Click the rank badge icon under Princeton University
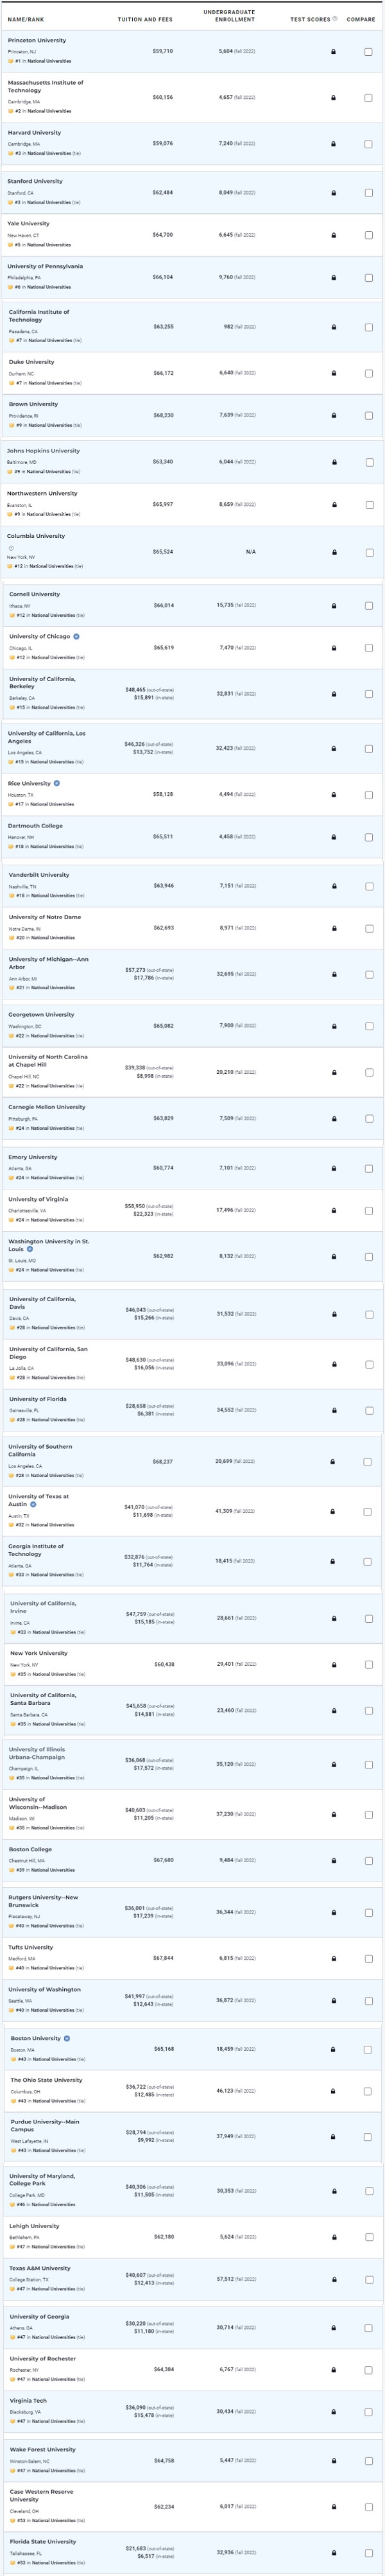Screen dimensions: 385x2576 point(10,61)
